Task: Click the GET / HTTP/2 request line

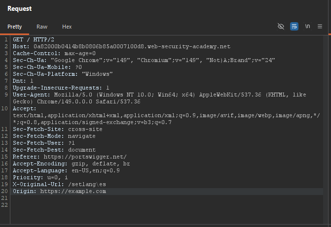Action: [x=34, y=39]
